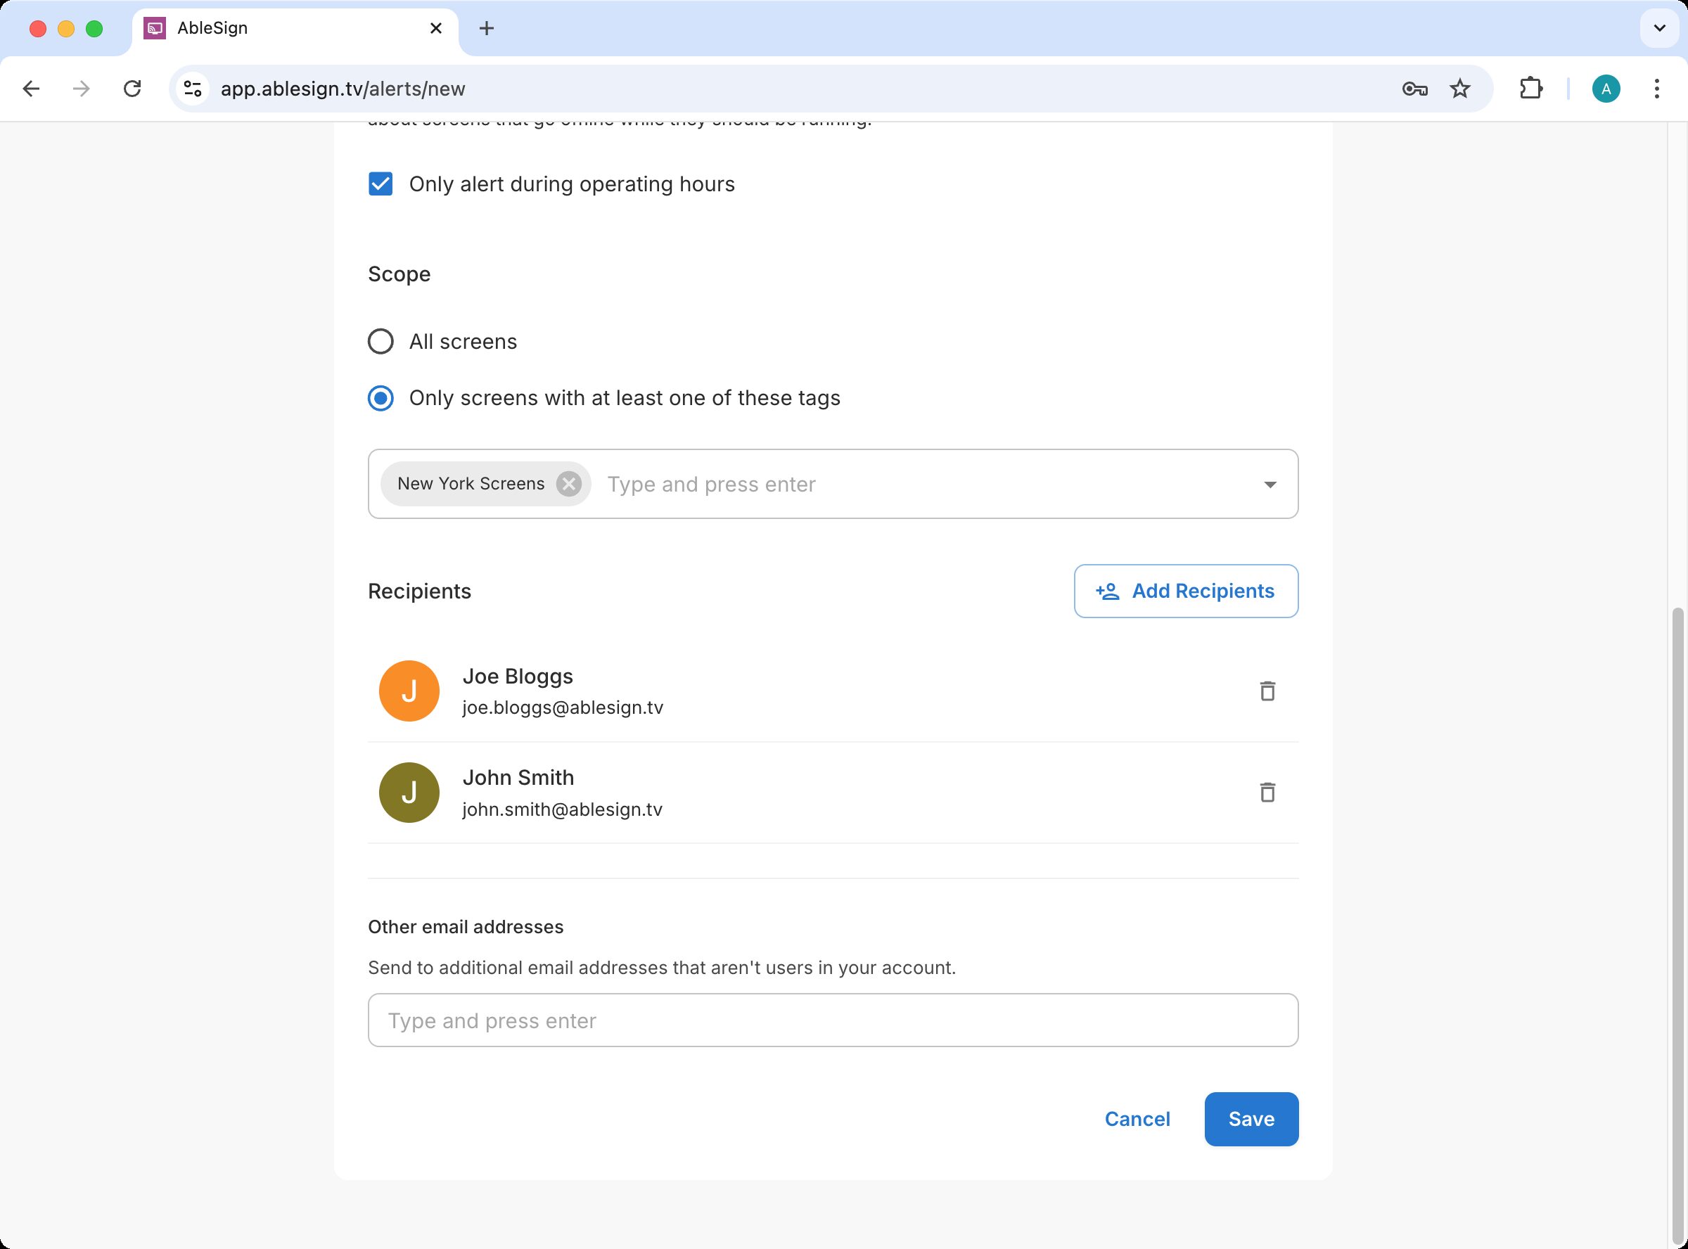Click the browser back arrow
Screen dimensions: 1688x1249
pyautogui.click(x=31, y=89)
